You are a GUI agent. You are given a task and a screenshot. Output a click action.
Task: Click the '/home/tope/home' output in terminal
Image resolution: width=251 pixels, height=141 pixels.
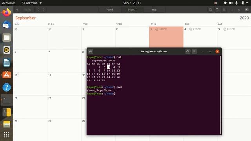coord(99,90)
